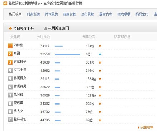Click the rank 2 orange badge
The width and height of the screenshot is (158, 132).
click(x=10, y=54)
